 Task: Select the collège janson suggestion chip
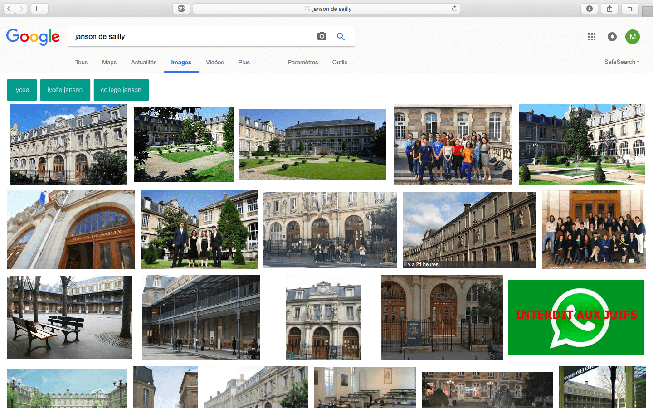(x=121, y=90)
